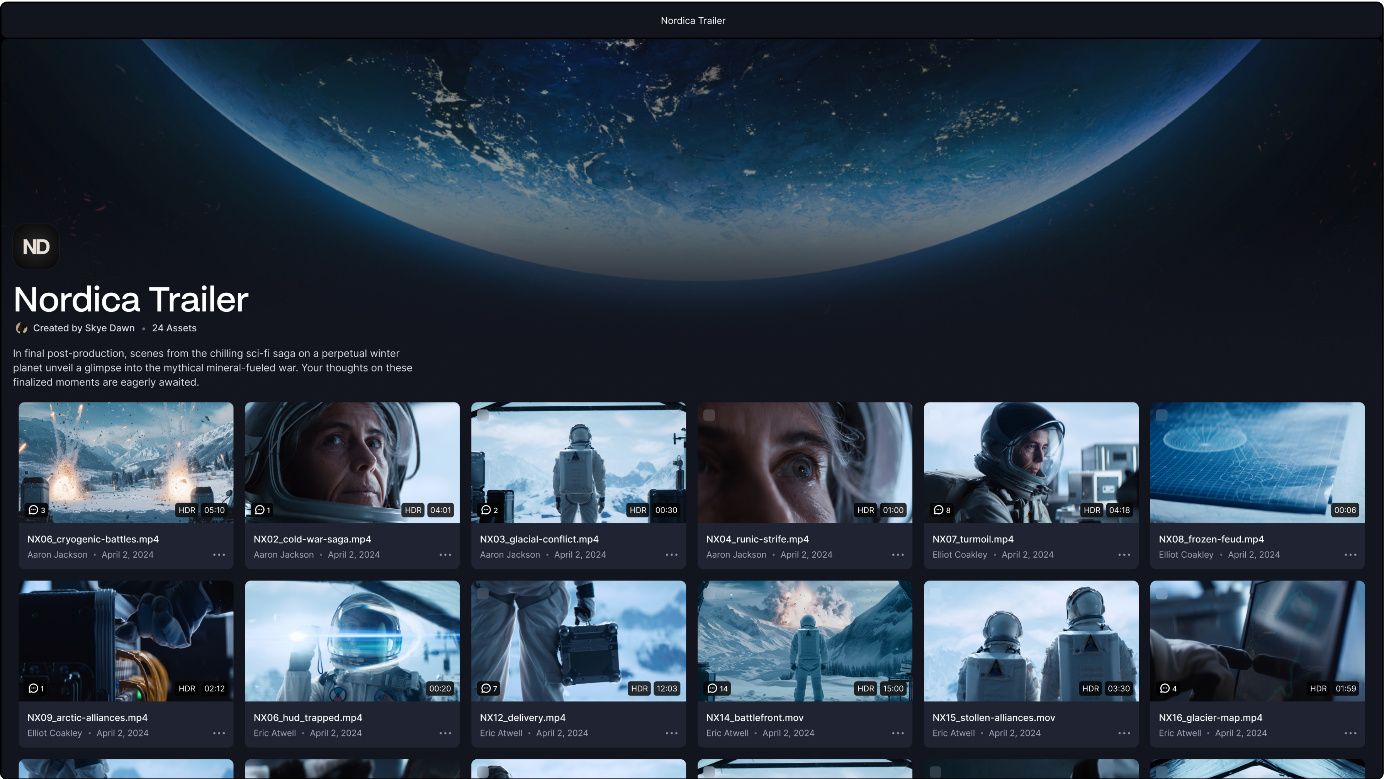Image resolution: width=1384 pixels, height=779 pixels.
Task: Open the NX06_hud_trapped.mp4 file name link
Action: tap(307, 717)
